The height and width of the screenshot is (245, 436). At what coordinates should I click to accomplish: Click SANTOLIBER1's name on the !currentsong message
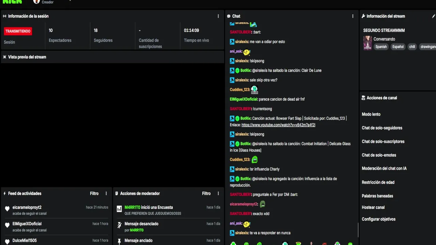240,109
